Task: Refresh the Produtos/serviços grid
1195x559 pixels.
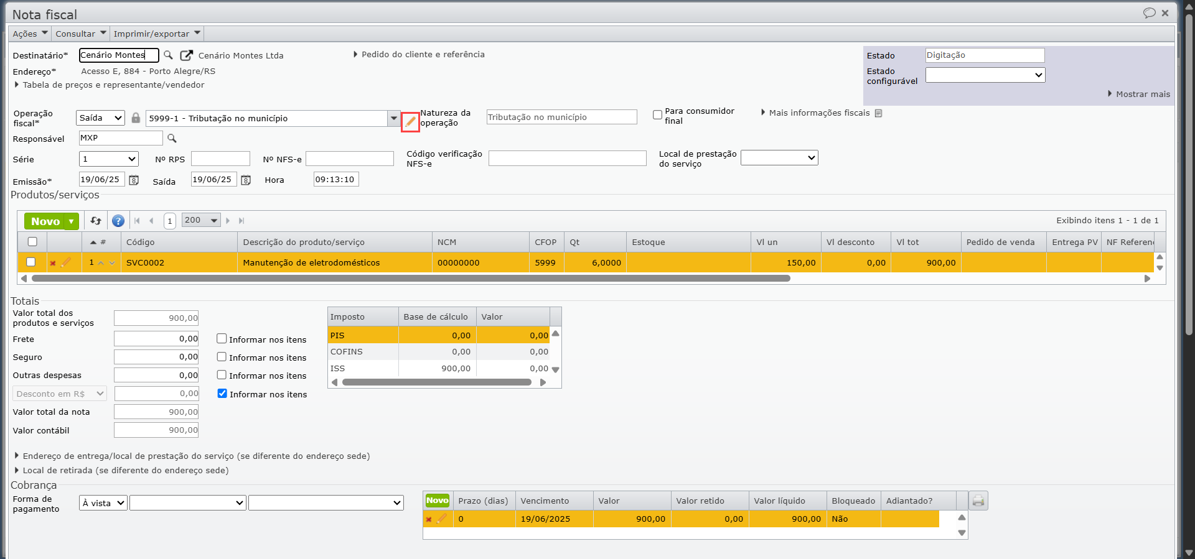Action: point(96,221)
